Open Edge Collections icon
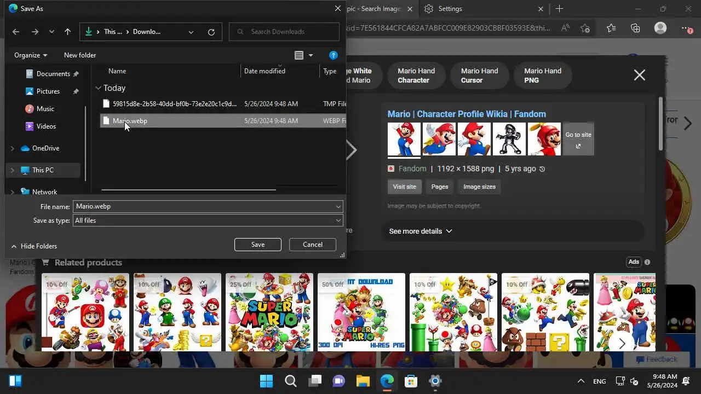Viewport: 701px width, 394px height. pyautogui.click(x=635, y=28)
